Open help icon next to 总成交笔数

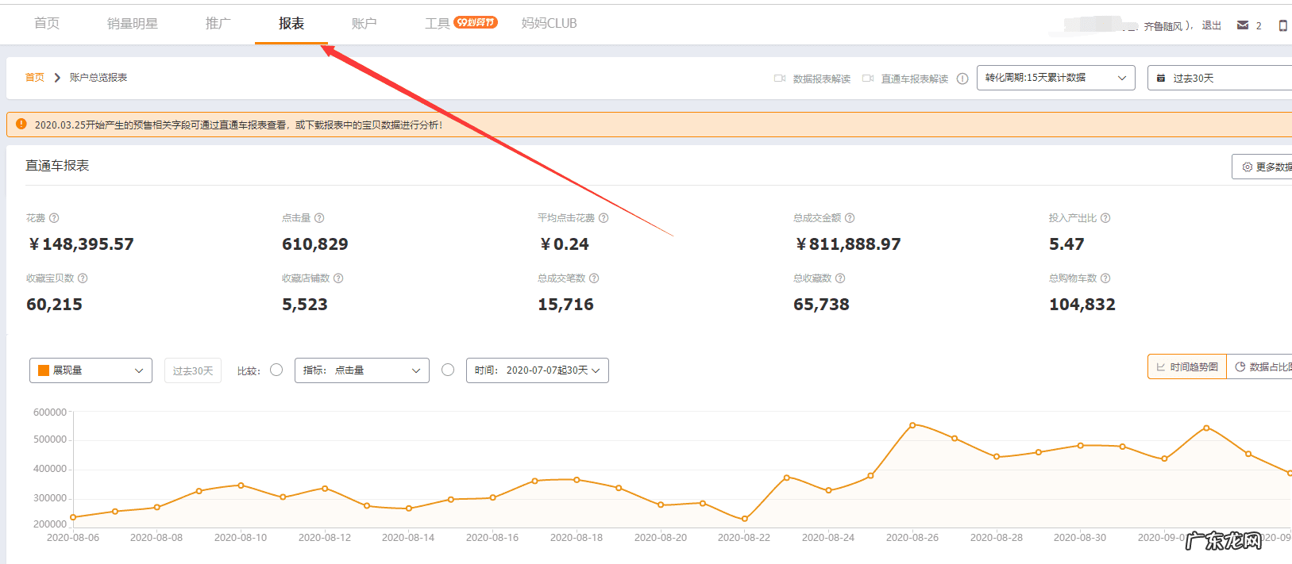coord(594,278)
